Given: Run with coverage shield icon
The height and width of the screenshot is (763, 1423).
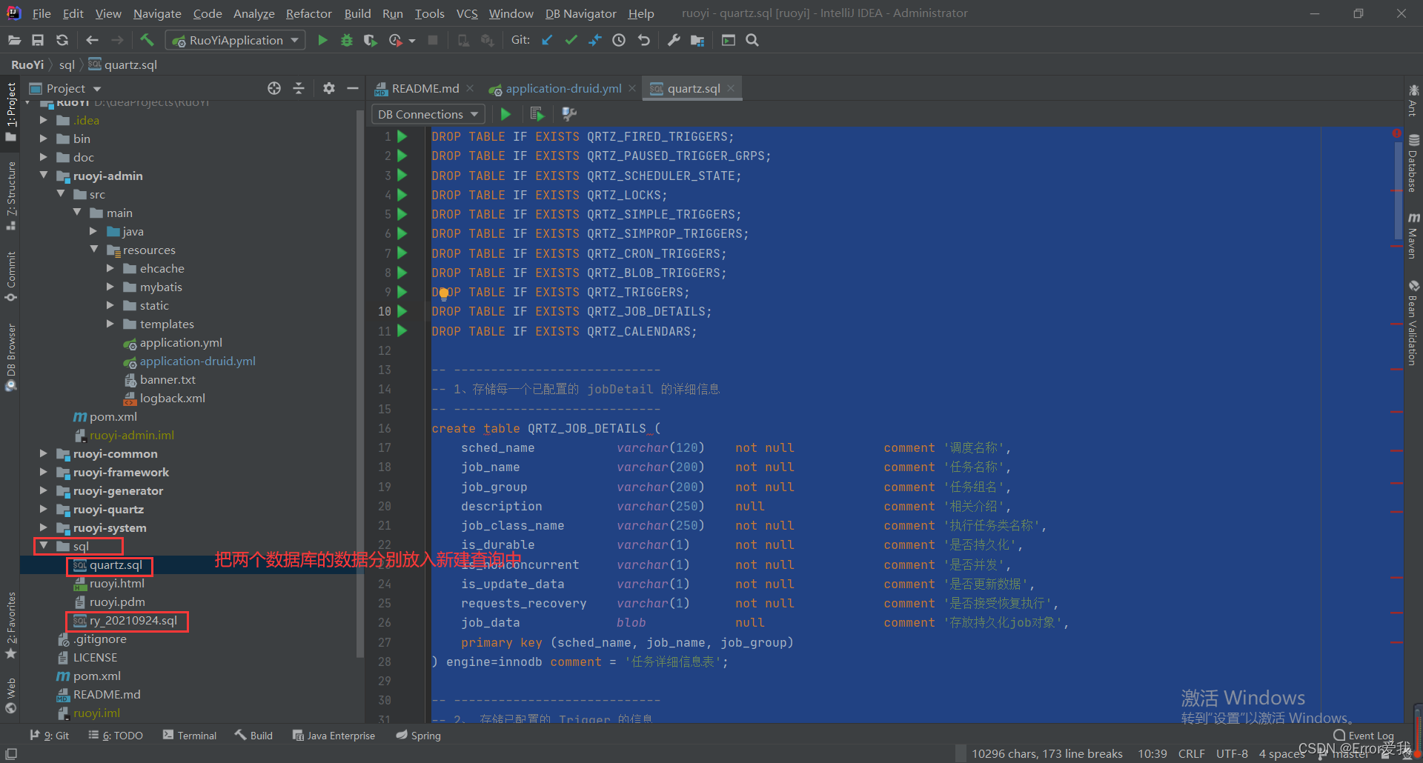Looking at the screenshot, I should [371, 40].
